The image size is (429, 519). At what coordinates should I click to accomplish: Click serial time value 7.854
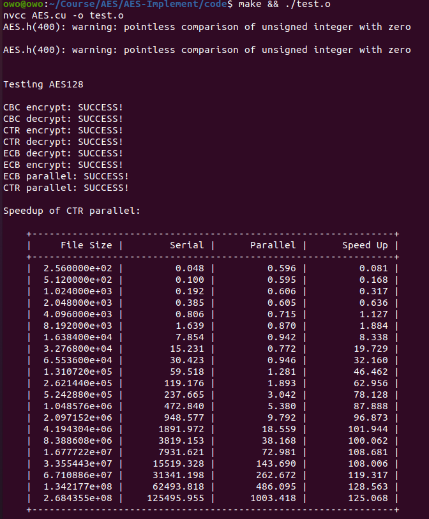pyautogui.click(x=190, y=337)
